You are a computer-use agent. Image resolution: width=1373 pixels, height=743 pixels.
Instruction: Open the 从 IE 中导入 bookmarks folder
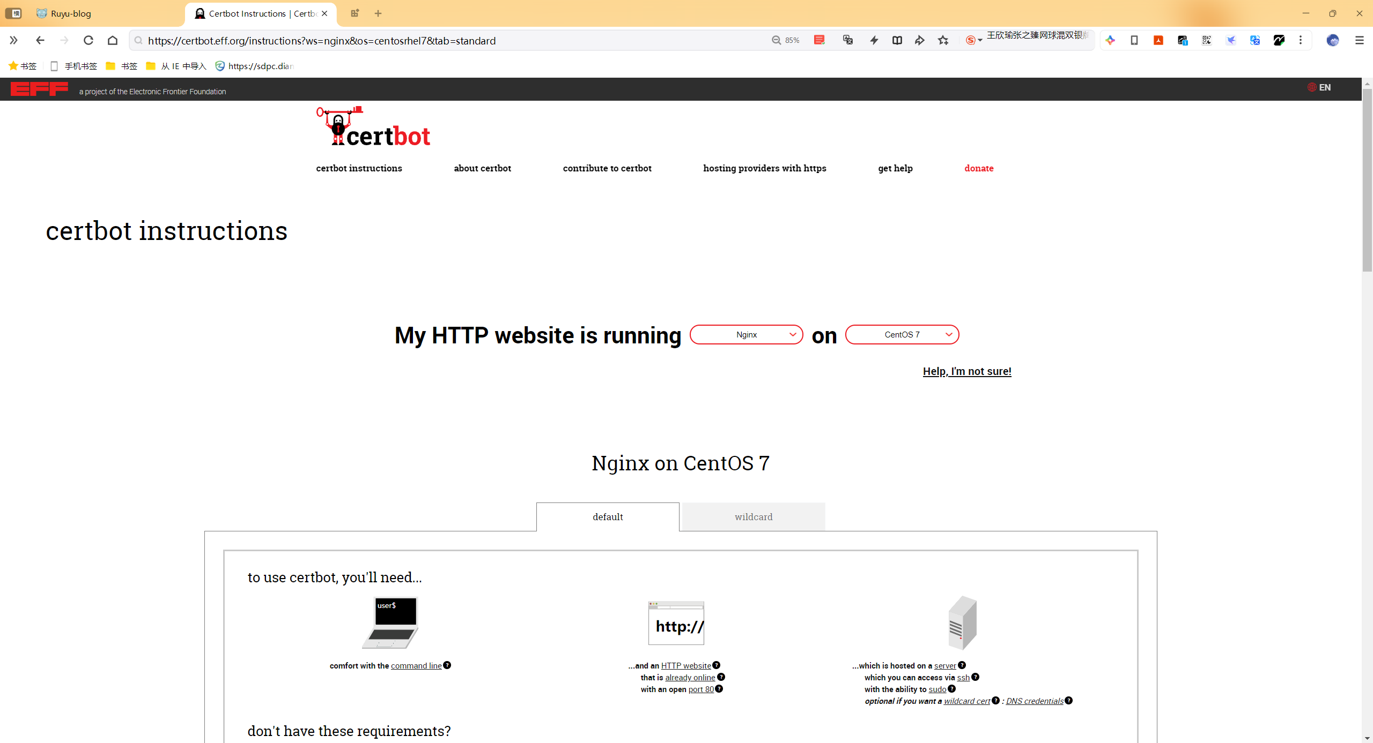coord(176,66)
